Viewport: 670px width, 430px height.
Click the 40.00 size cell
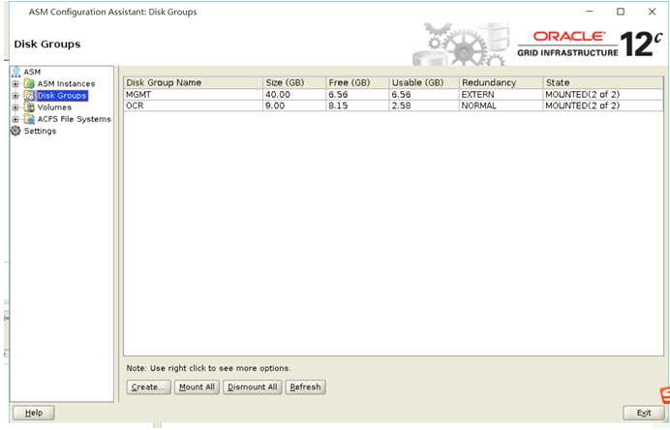point(294,95)
